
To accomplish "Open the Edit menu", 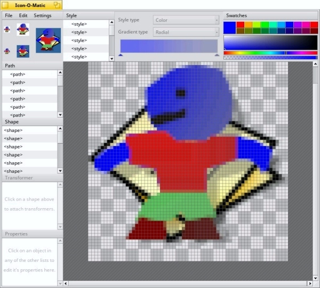I will (23, 15).
